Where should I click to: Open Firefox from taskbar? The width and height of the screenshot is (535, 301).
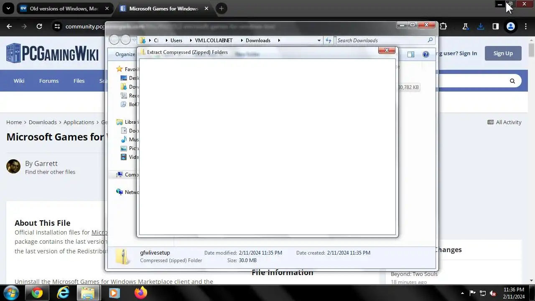[x=140, y=293]
